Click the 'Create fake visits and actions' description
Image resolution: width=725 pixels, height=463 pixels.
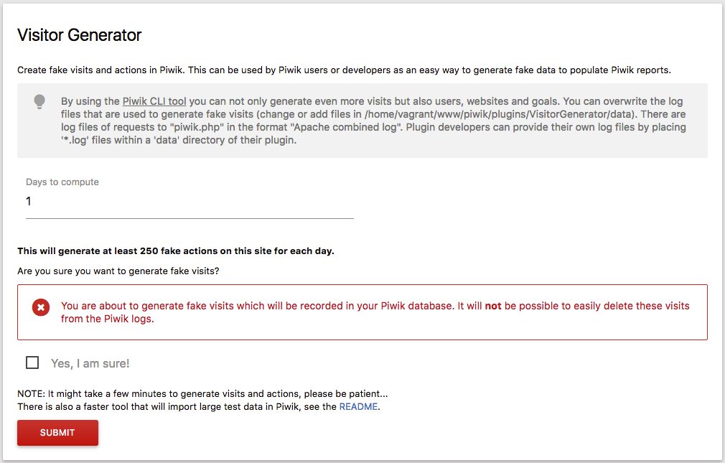click(x=344, y=70)
